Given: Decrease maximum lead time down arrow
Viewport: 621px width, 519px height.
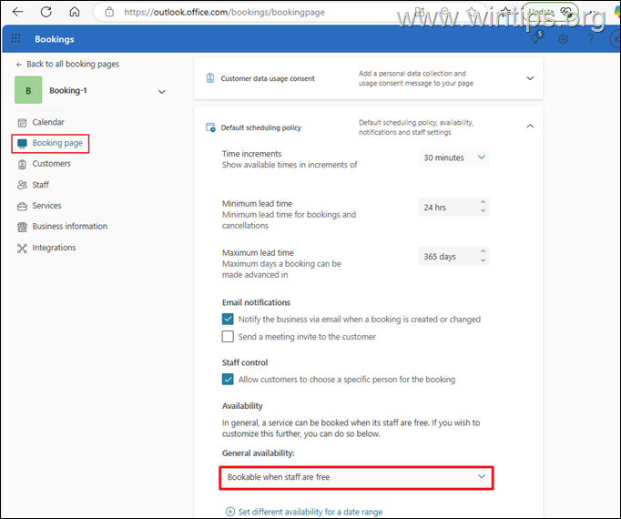Looking at the screenshot, I should coord(483,260).
